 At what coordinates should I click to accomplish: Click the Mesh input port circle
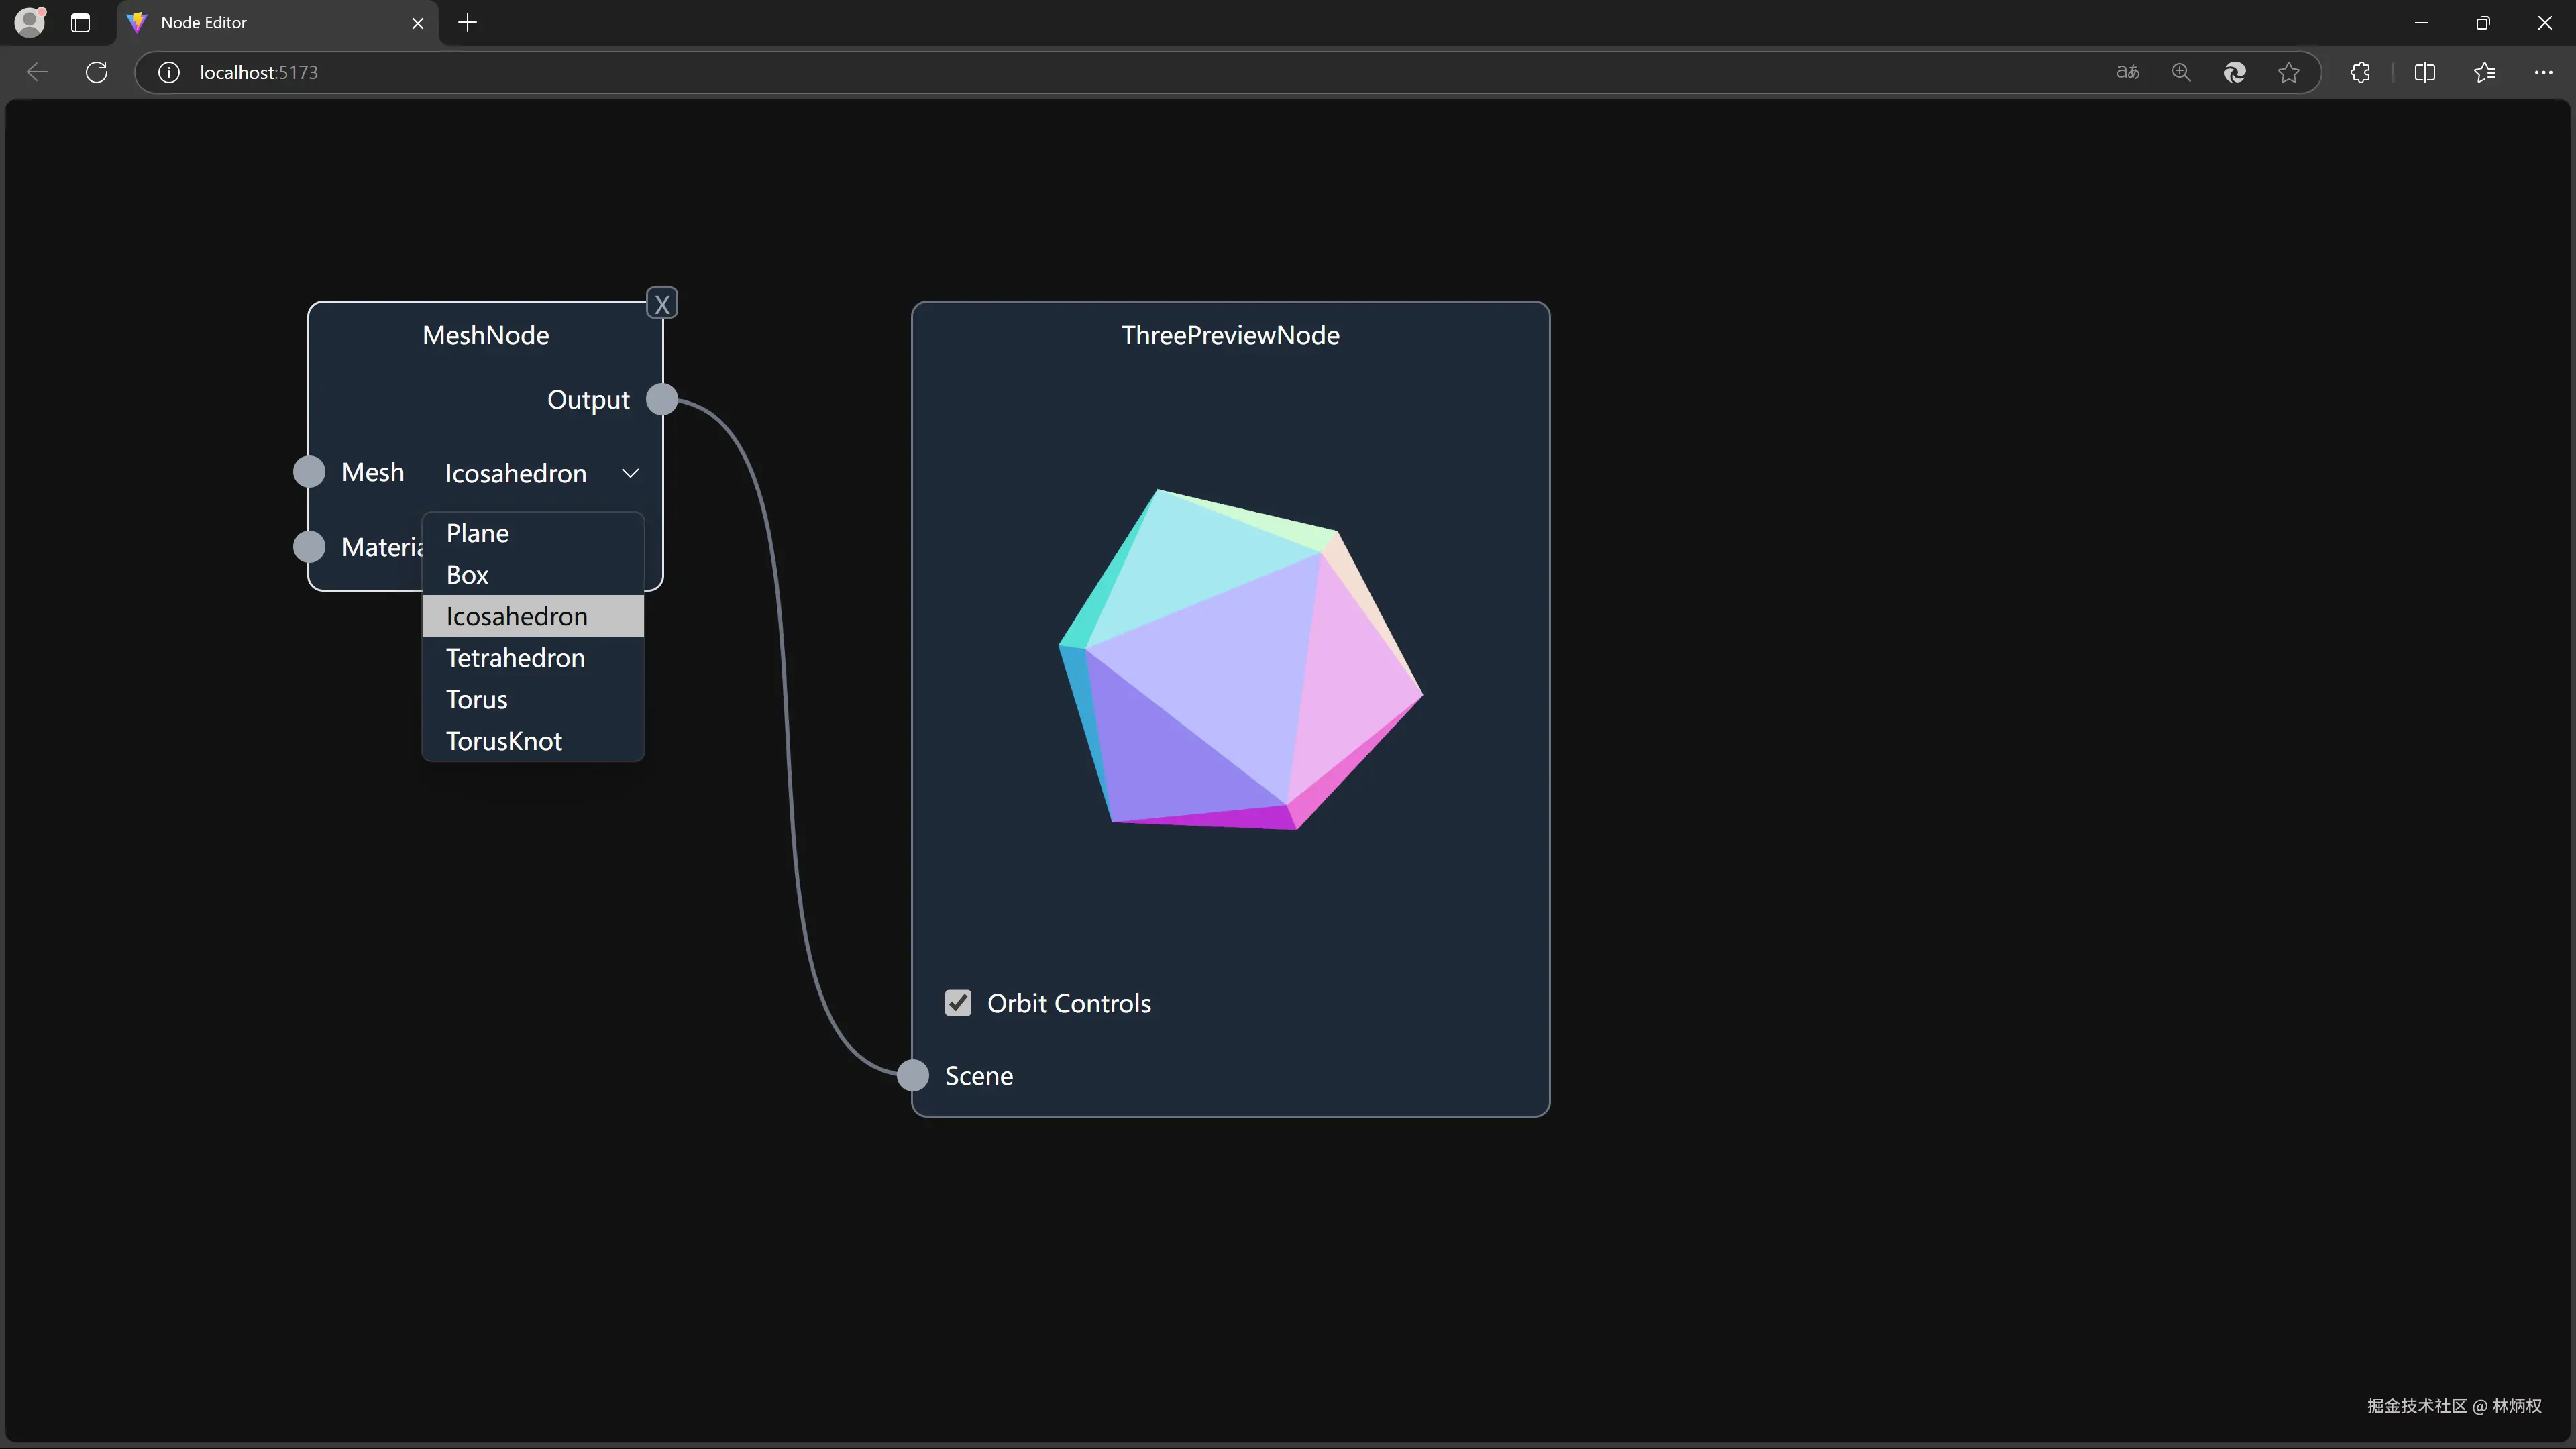pyautogui.click(x=309, y=472)
